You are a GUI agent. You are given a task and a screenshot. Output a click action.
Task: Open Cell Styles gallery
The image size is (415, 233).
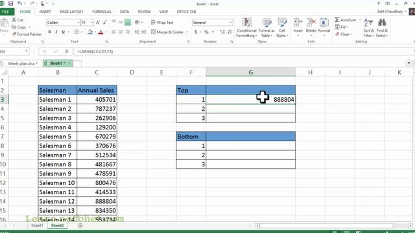pyautogui.click(x=282, y=28)
